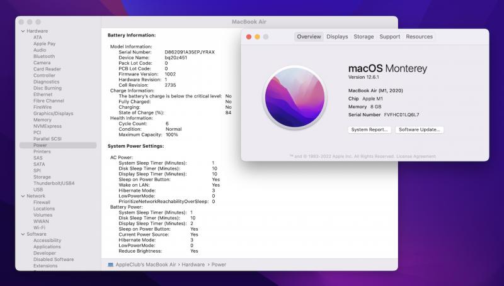Select Audio in the sidebar

pos(40,50)
